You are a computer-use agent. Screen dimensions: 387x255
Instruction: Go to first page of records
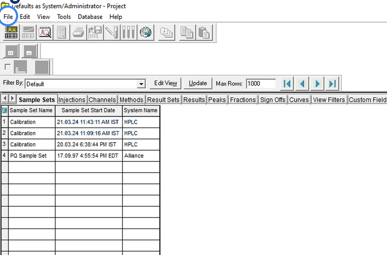pos(287,84)
